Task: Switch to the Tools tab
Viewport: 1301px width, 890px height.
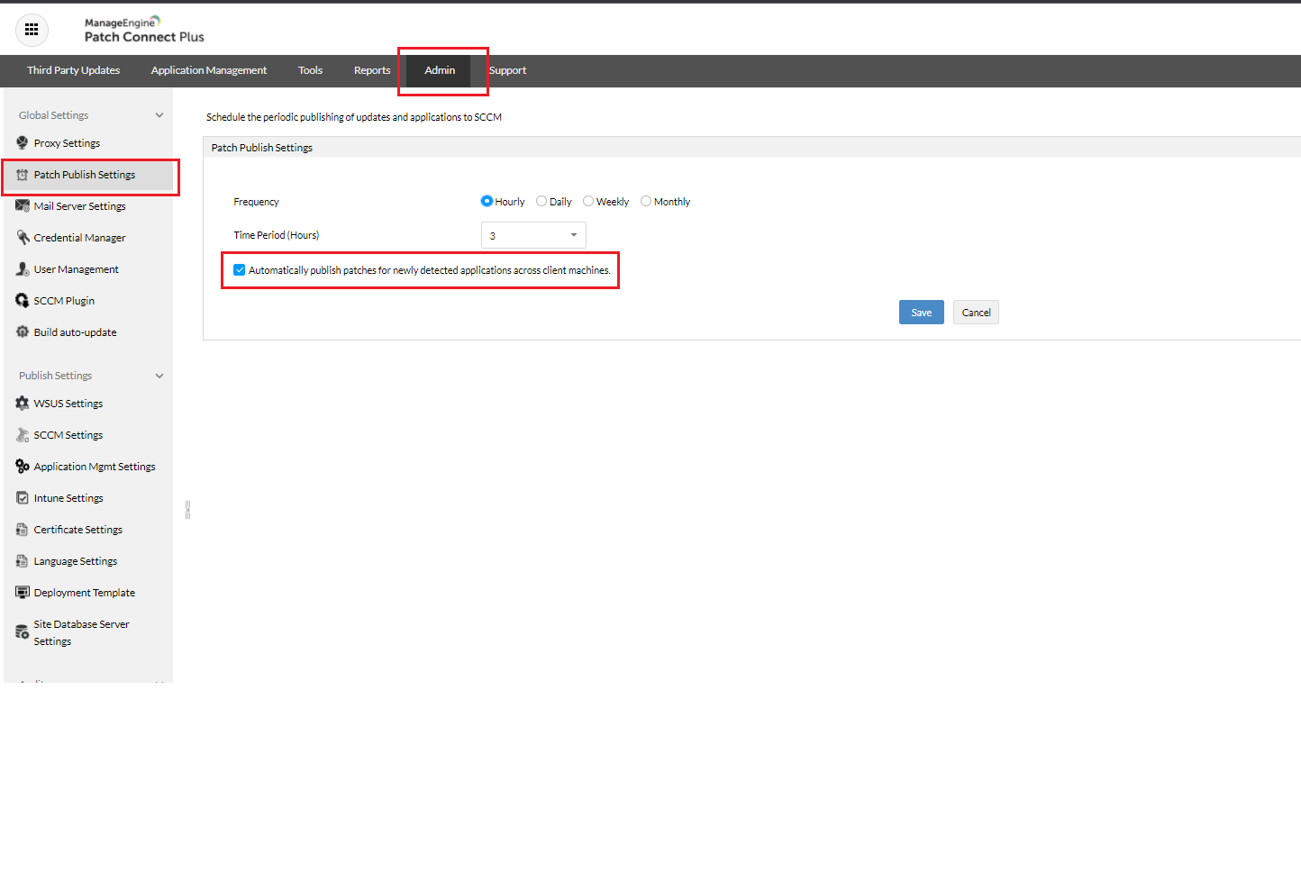Action: (x=311, y=70)
